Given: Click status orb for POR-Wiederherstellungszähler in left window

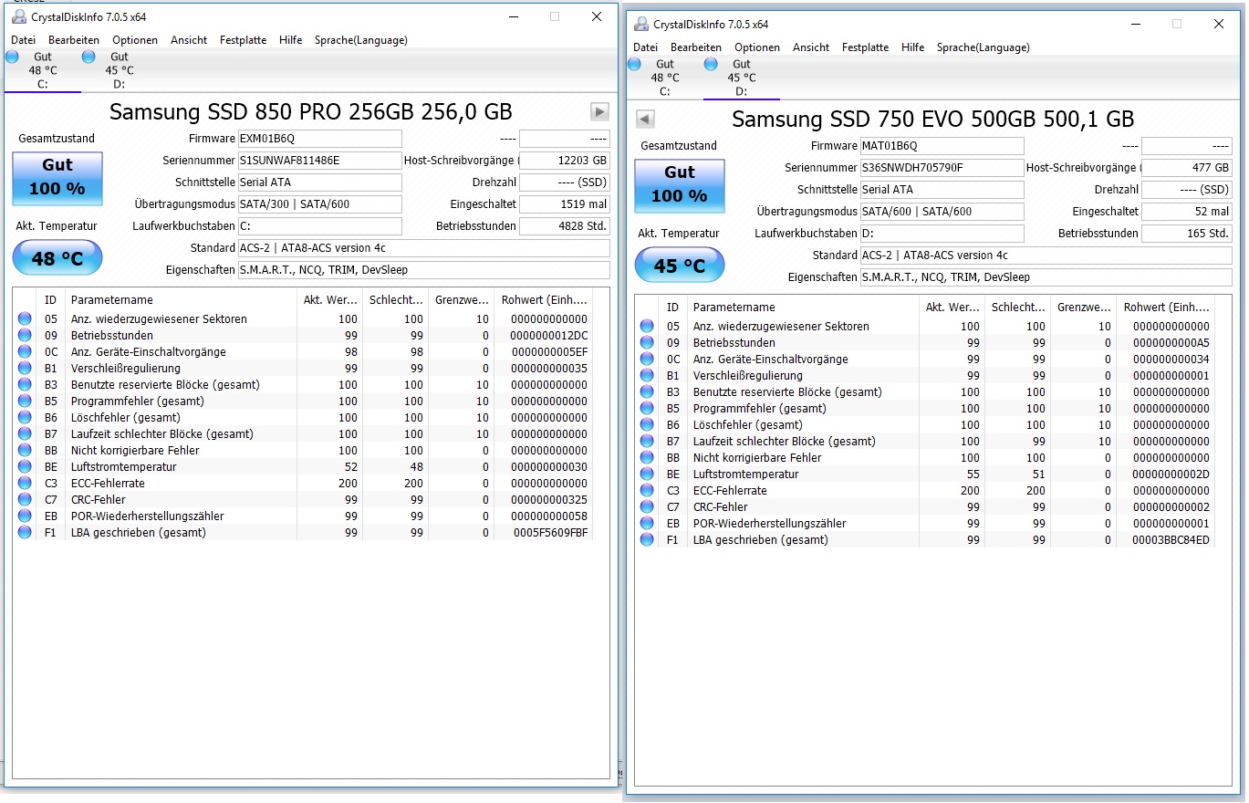Looking at the screenshot, I should point(25,516).
